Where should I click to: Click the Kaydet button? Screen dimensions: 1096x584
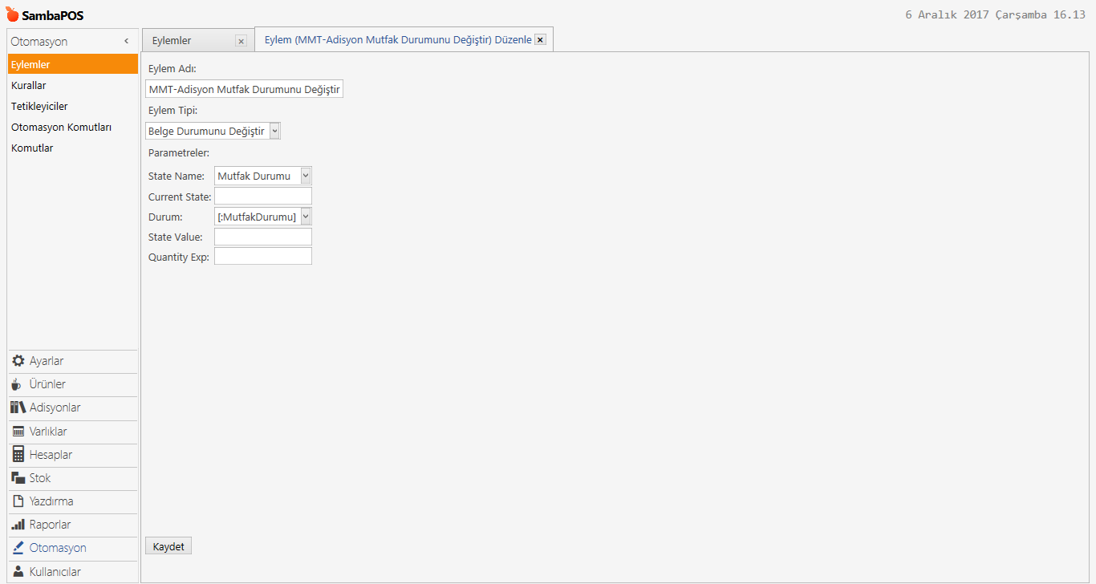point(168,546)
